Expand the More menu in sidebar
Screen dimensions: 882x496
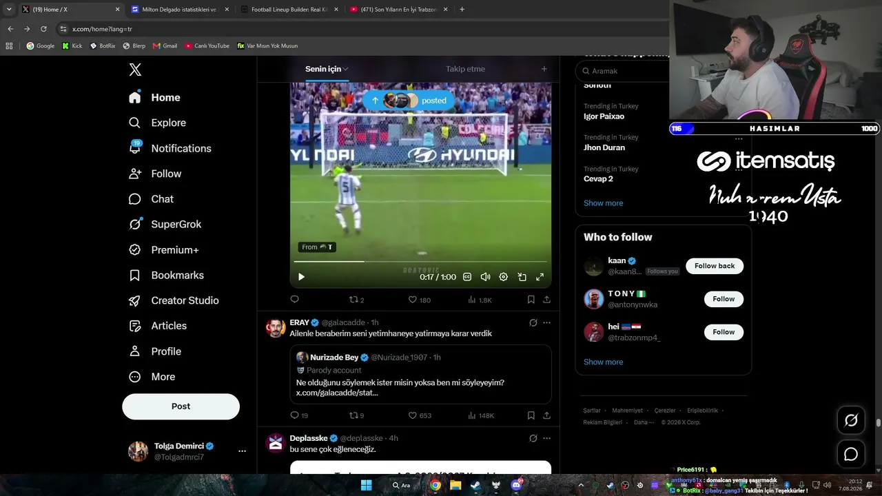pyautogui.click(x=152, y=377)
